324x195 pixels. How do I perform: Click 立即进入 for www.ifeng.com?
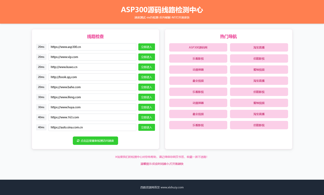pos(147,97)
